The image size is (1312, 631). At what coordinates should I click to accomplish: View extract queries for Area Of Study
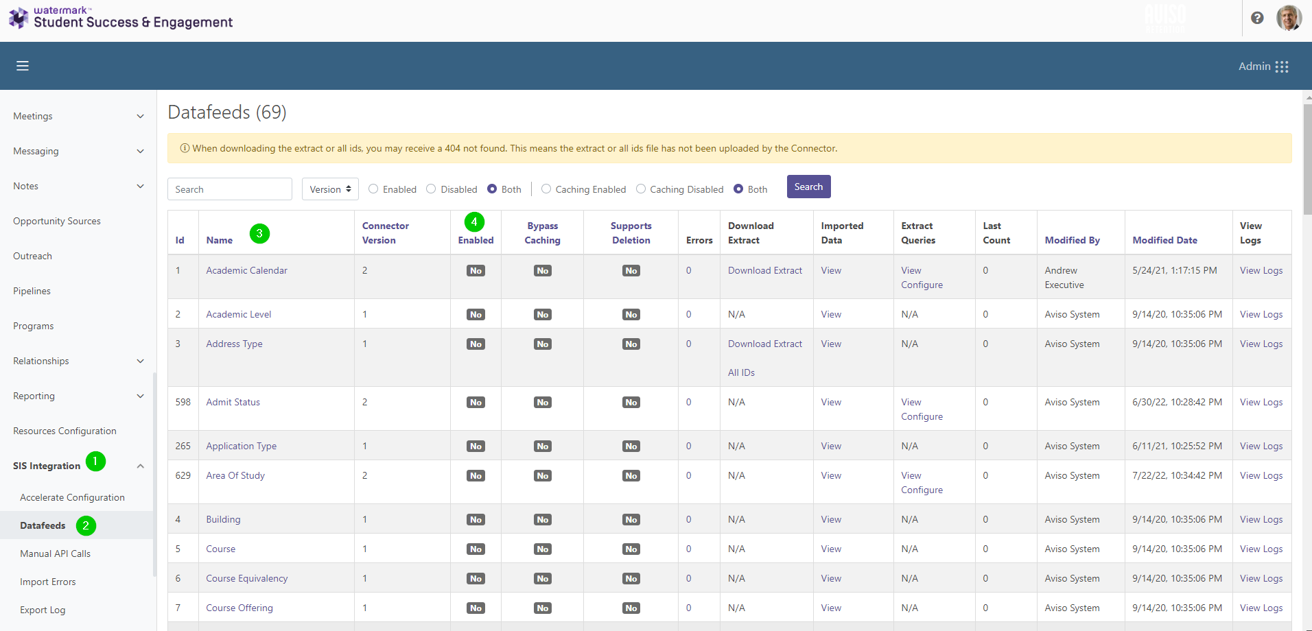pyautogui.click(x=911, y=475)
